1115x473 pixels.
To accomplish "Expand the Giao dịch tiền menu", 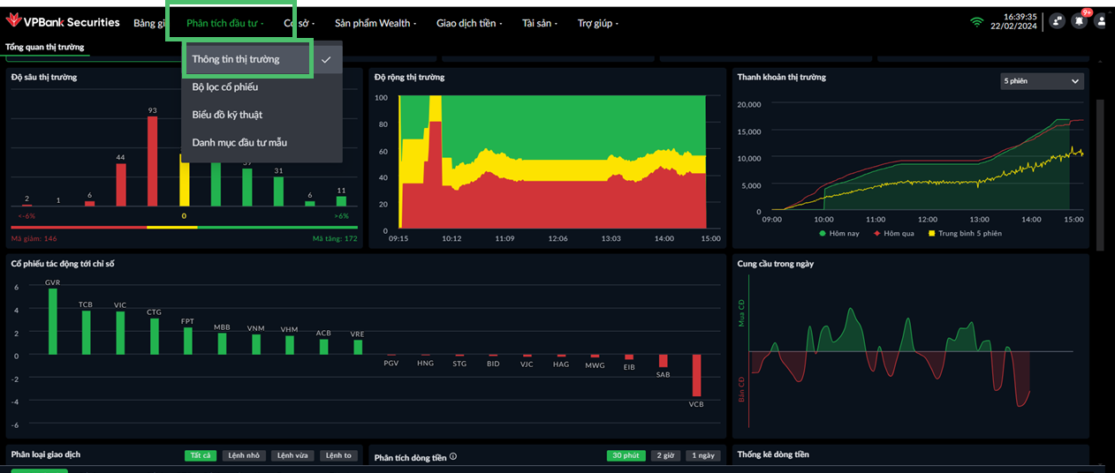I will pyautogui.click(x=469, y=23).
